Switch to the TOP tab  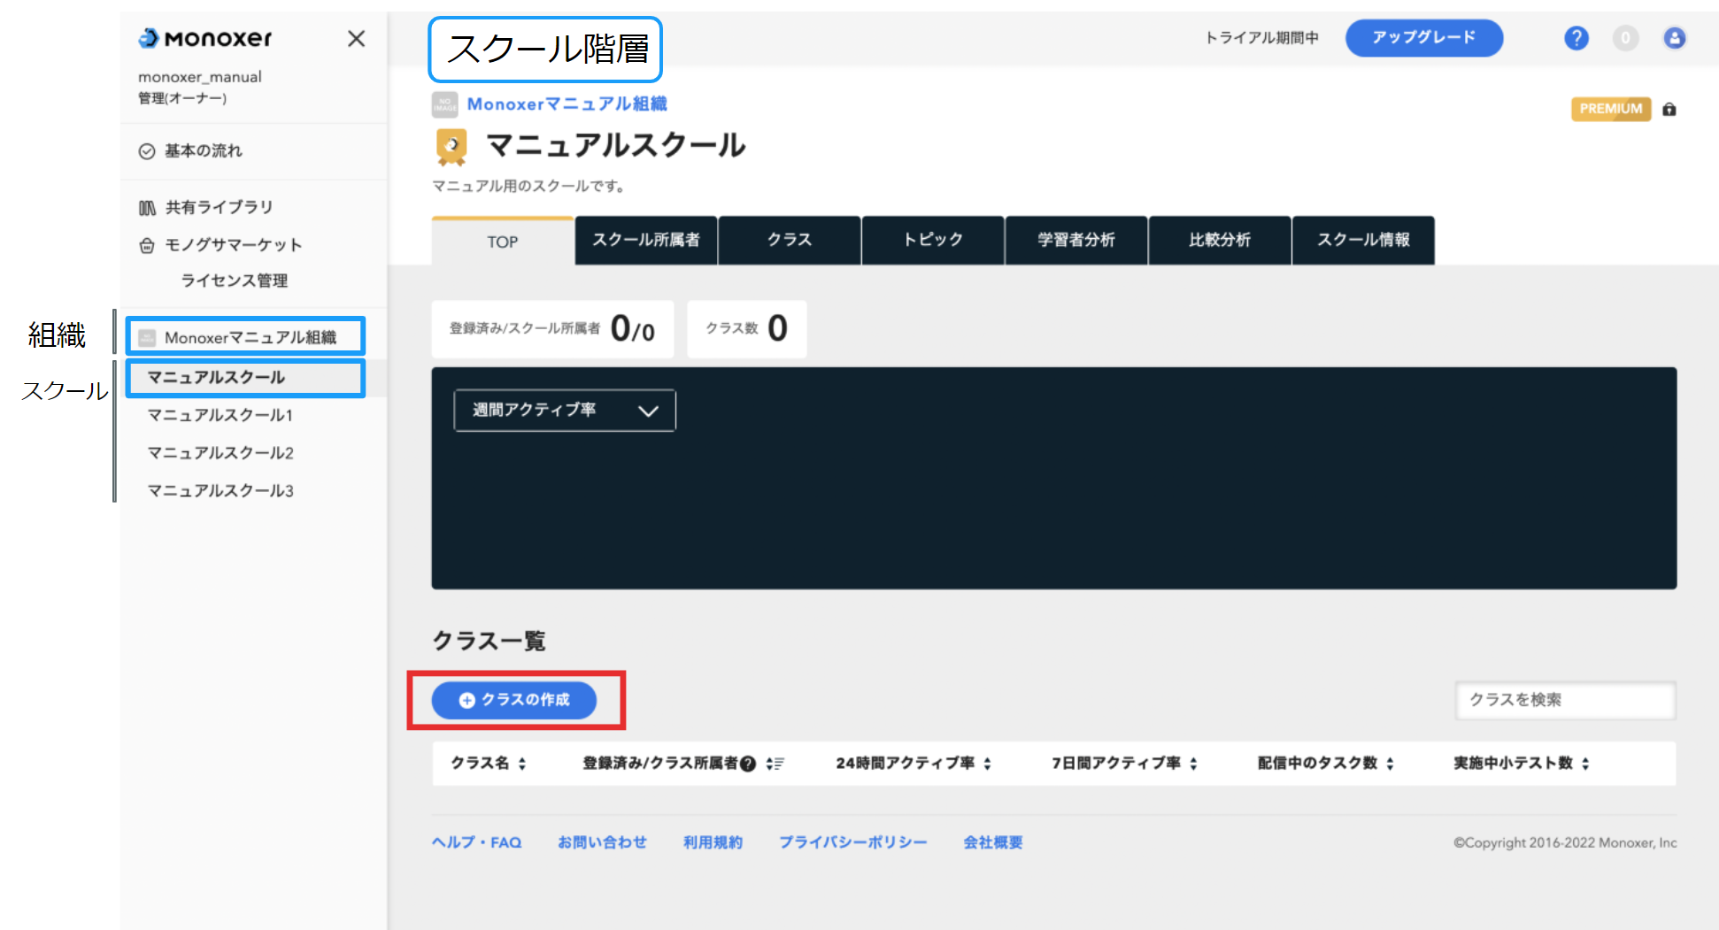(503, 242)
